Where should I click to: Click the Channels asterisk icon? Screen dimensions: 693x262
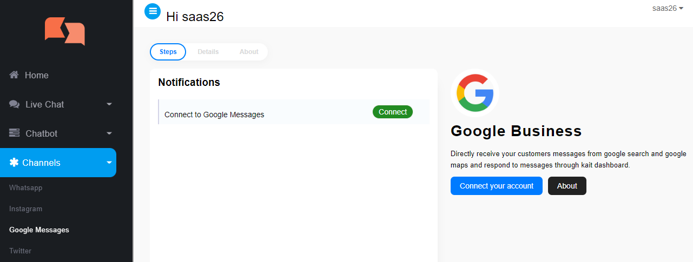pyautogui.click(x=14, y=163)
